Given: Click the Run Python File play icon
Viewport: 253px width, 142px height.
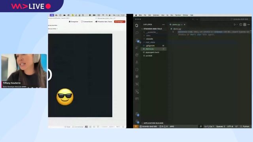Looking at the screenshot, I should 234,24.
